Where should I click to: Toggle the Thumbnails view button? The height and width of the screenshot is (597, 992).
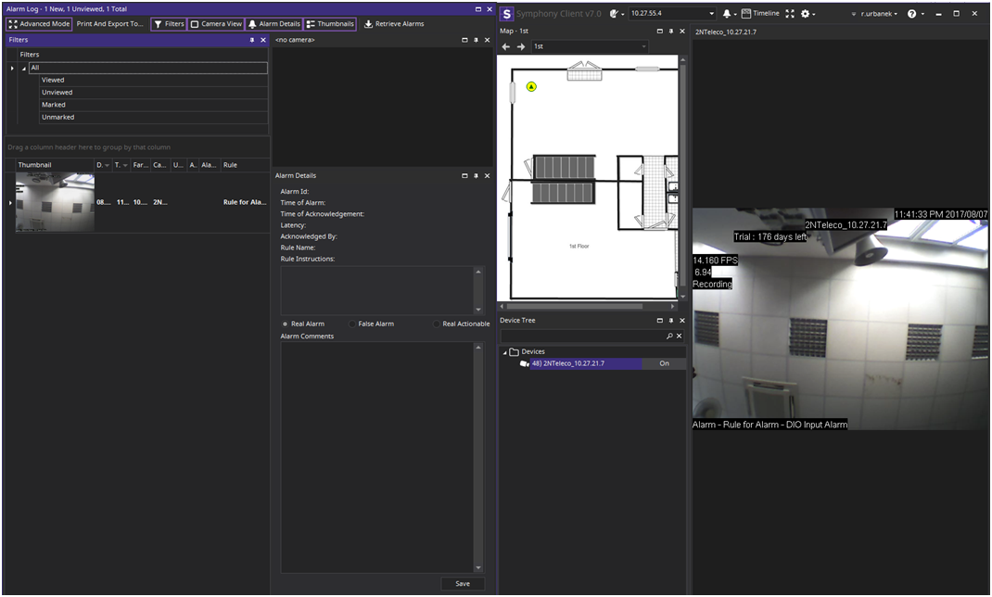tap(330, 24)
